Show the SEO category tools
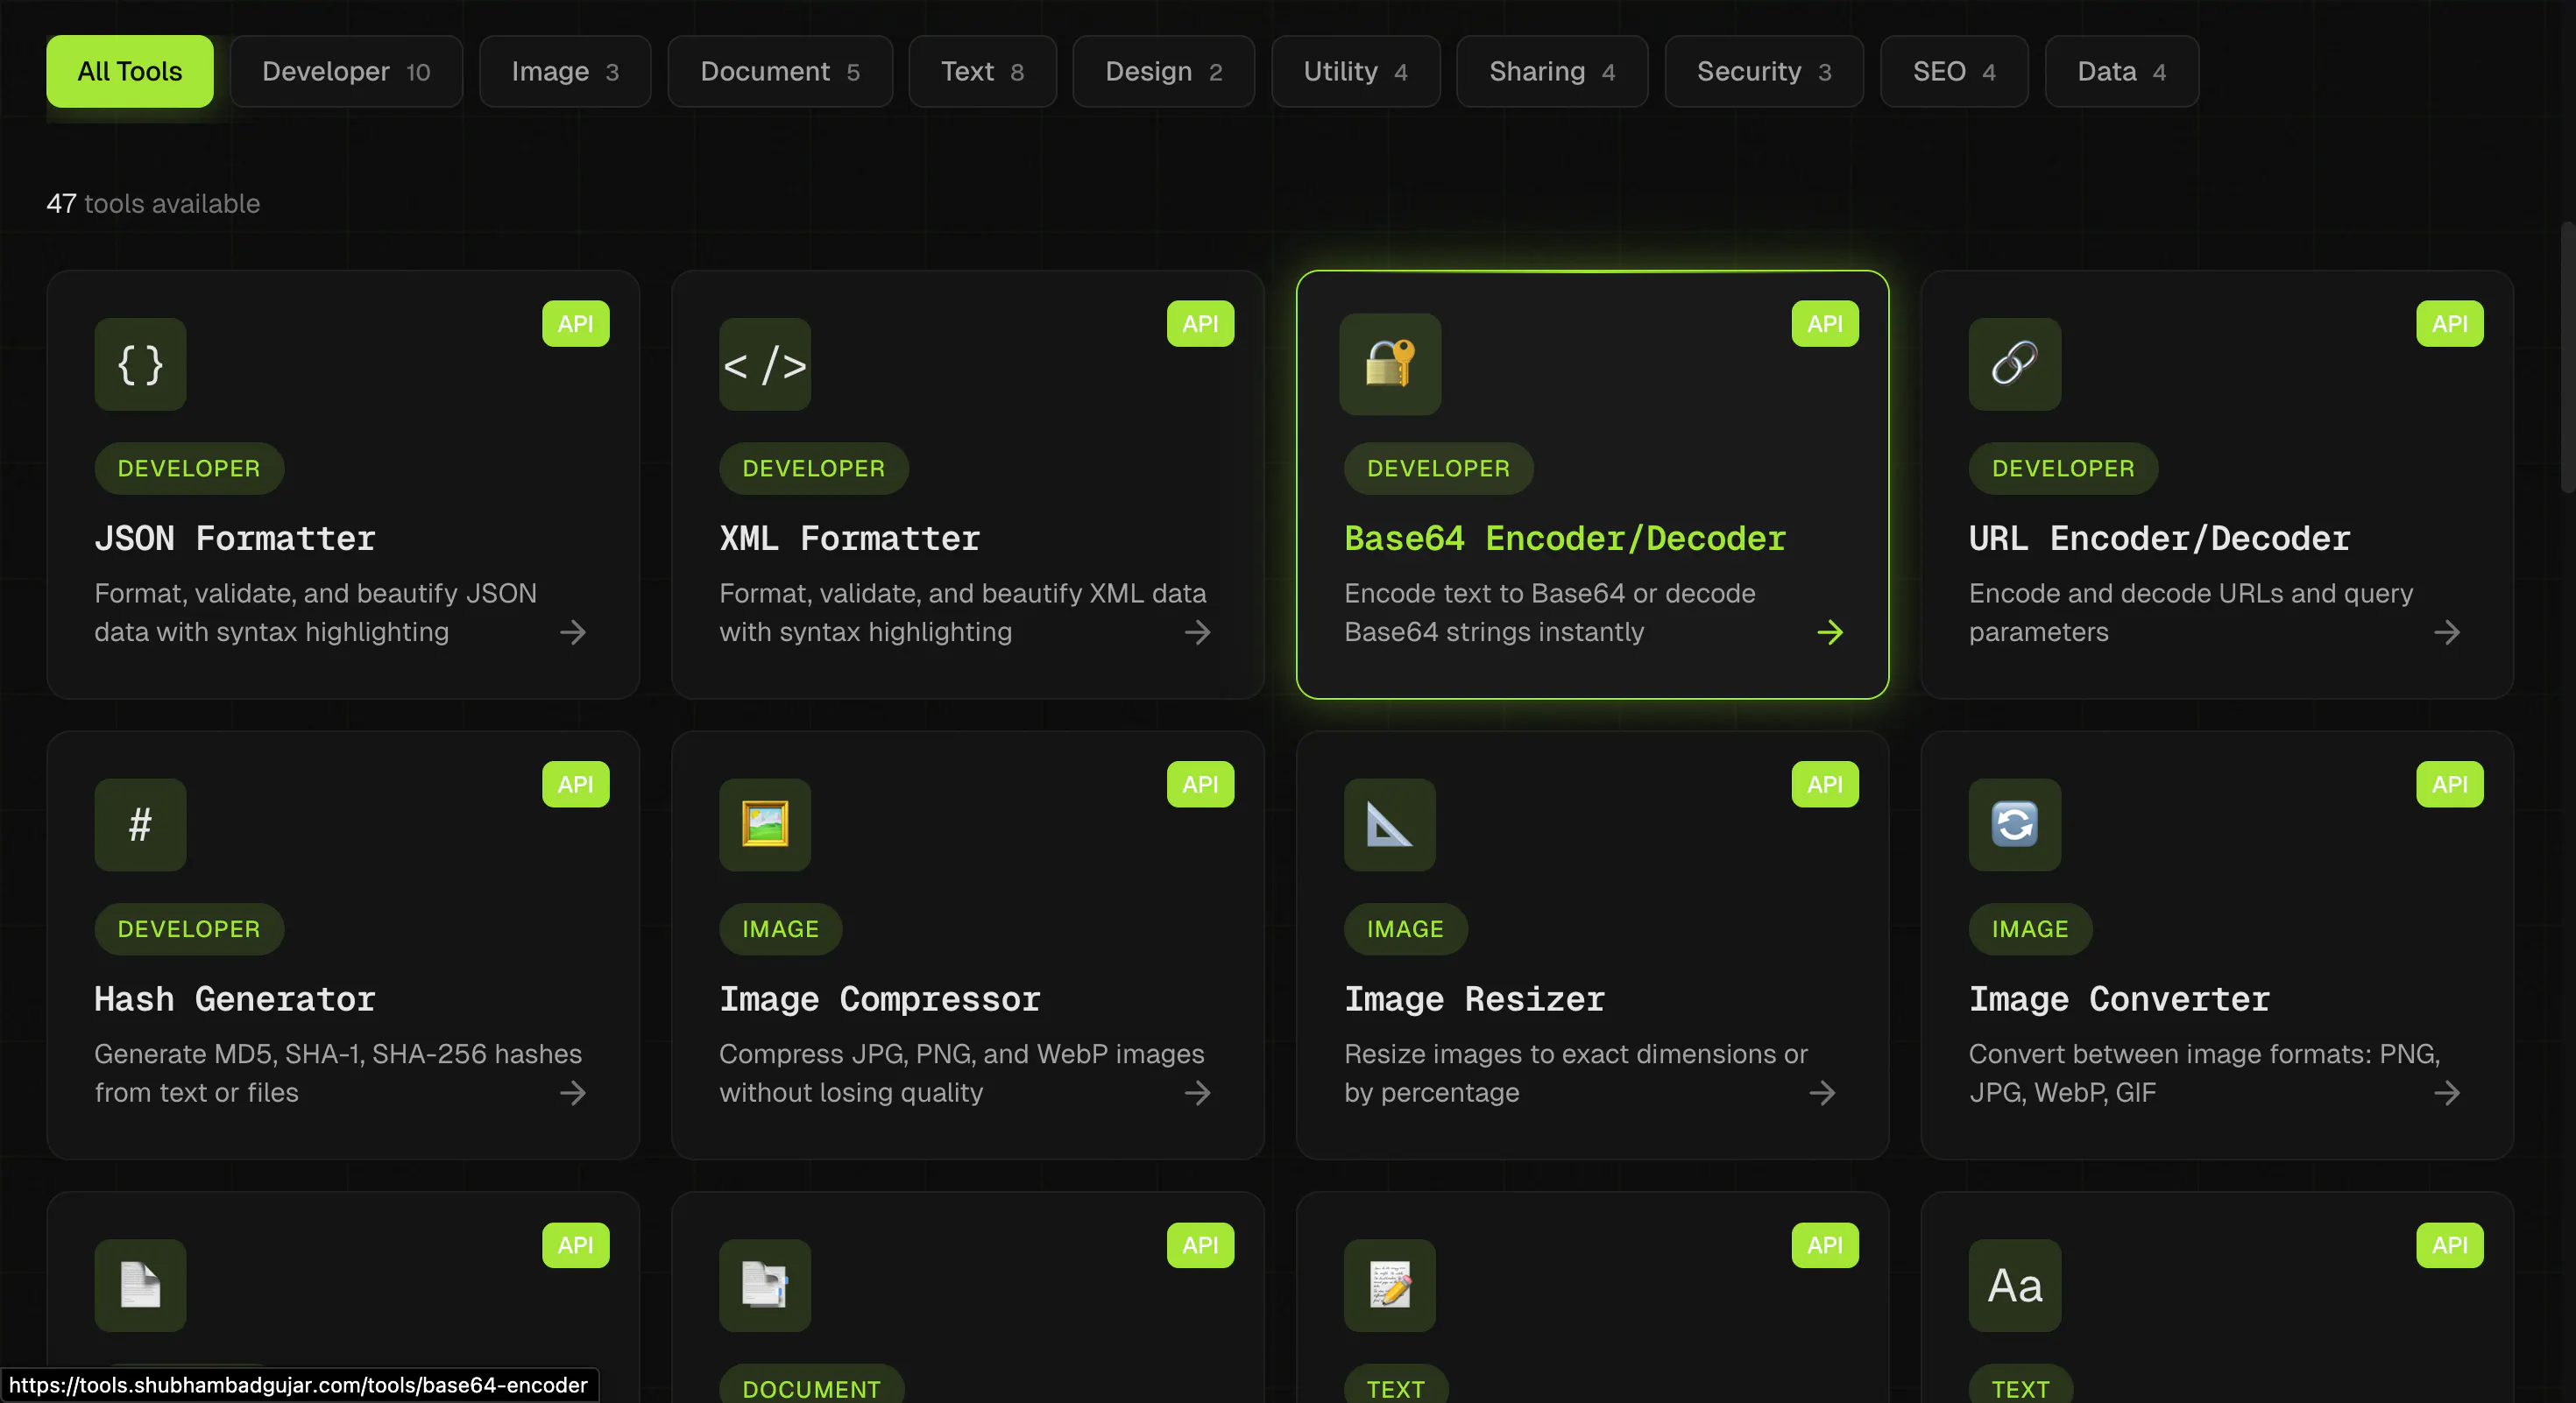Viewport: 2576px width, 1403px height. (x=1954, y=72)
